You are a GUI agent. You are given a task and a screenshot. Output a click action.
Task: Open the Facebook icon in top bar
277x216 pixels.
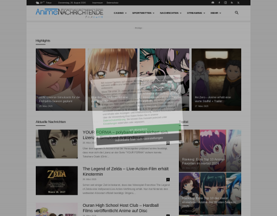click(x=219, y=3)
